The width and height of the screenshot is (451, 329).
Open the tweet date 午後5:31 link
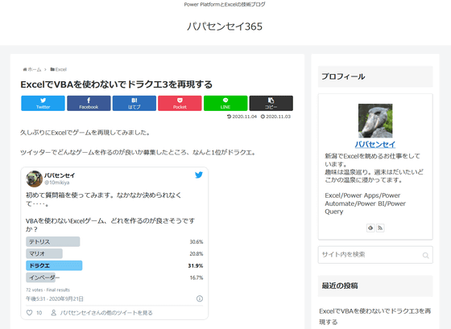pyautogui.click(x=55, y=298)
